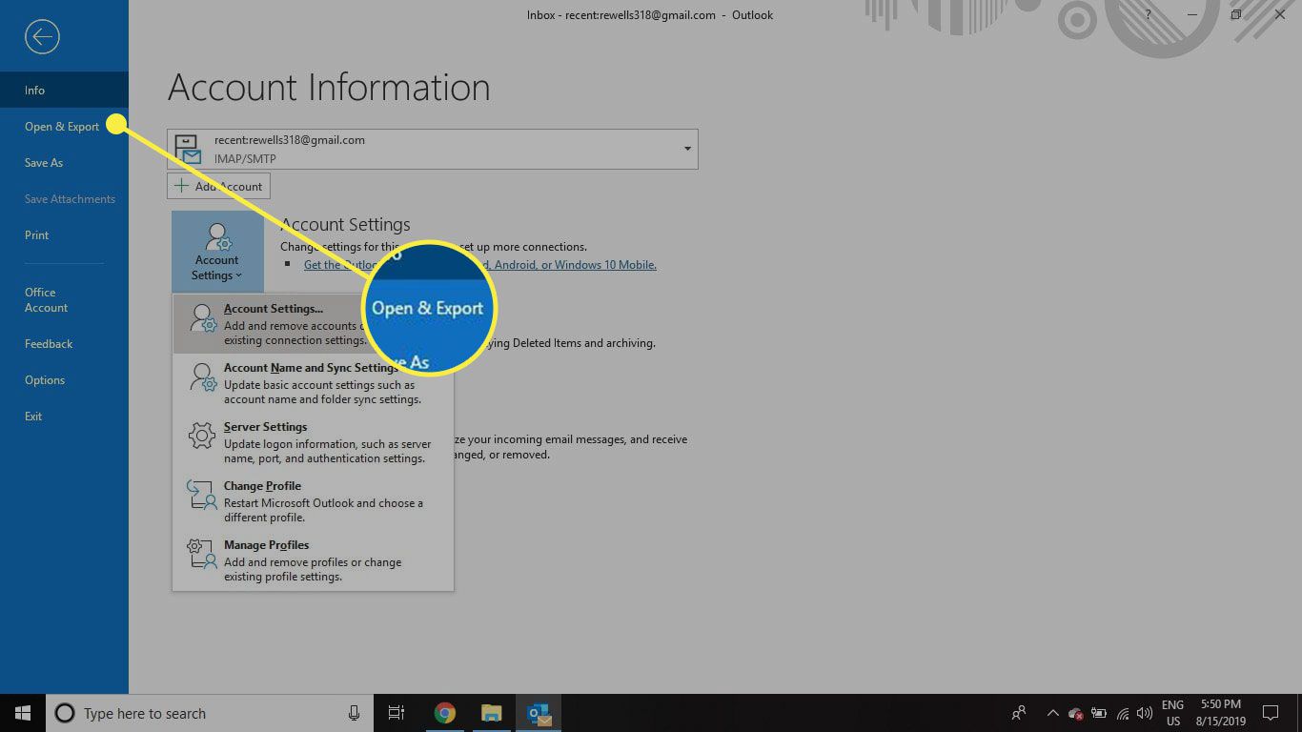Open Feedback in the sidebar

pos(64,343)
